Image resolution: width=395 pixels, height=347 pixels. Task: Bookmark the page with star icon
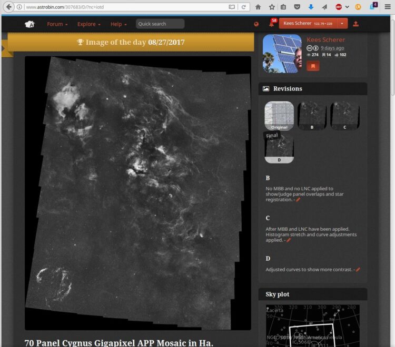(x=272, y=7)
